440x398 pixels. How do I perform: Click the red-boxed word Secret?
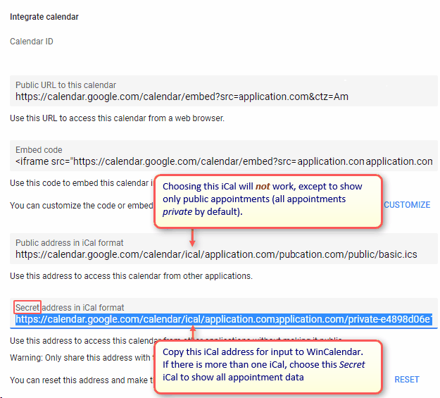click(28, 307)
